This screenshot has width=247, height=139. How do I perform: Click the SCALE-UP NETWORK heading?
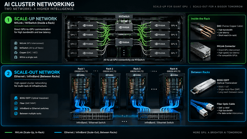click(36, 19)
